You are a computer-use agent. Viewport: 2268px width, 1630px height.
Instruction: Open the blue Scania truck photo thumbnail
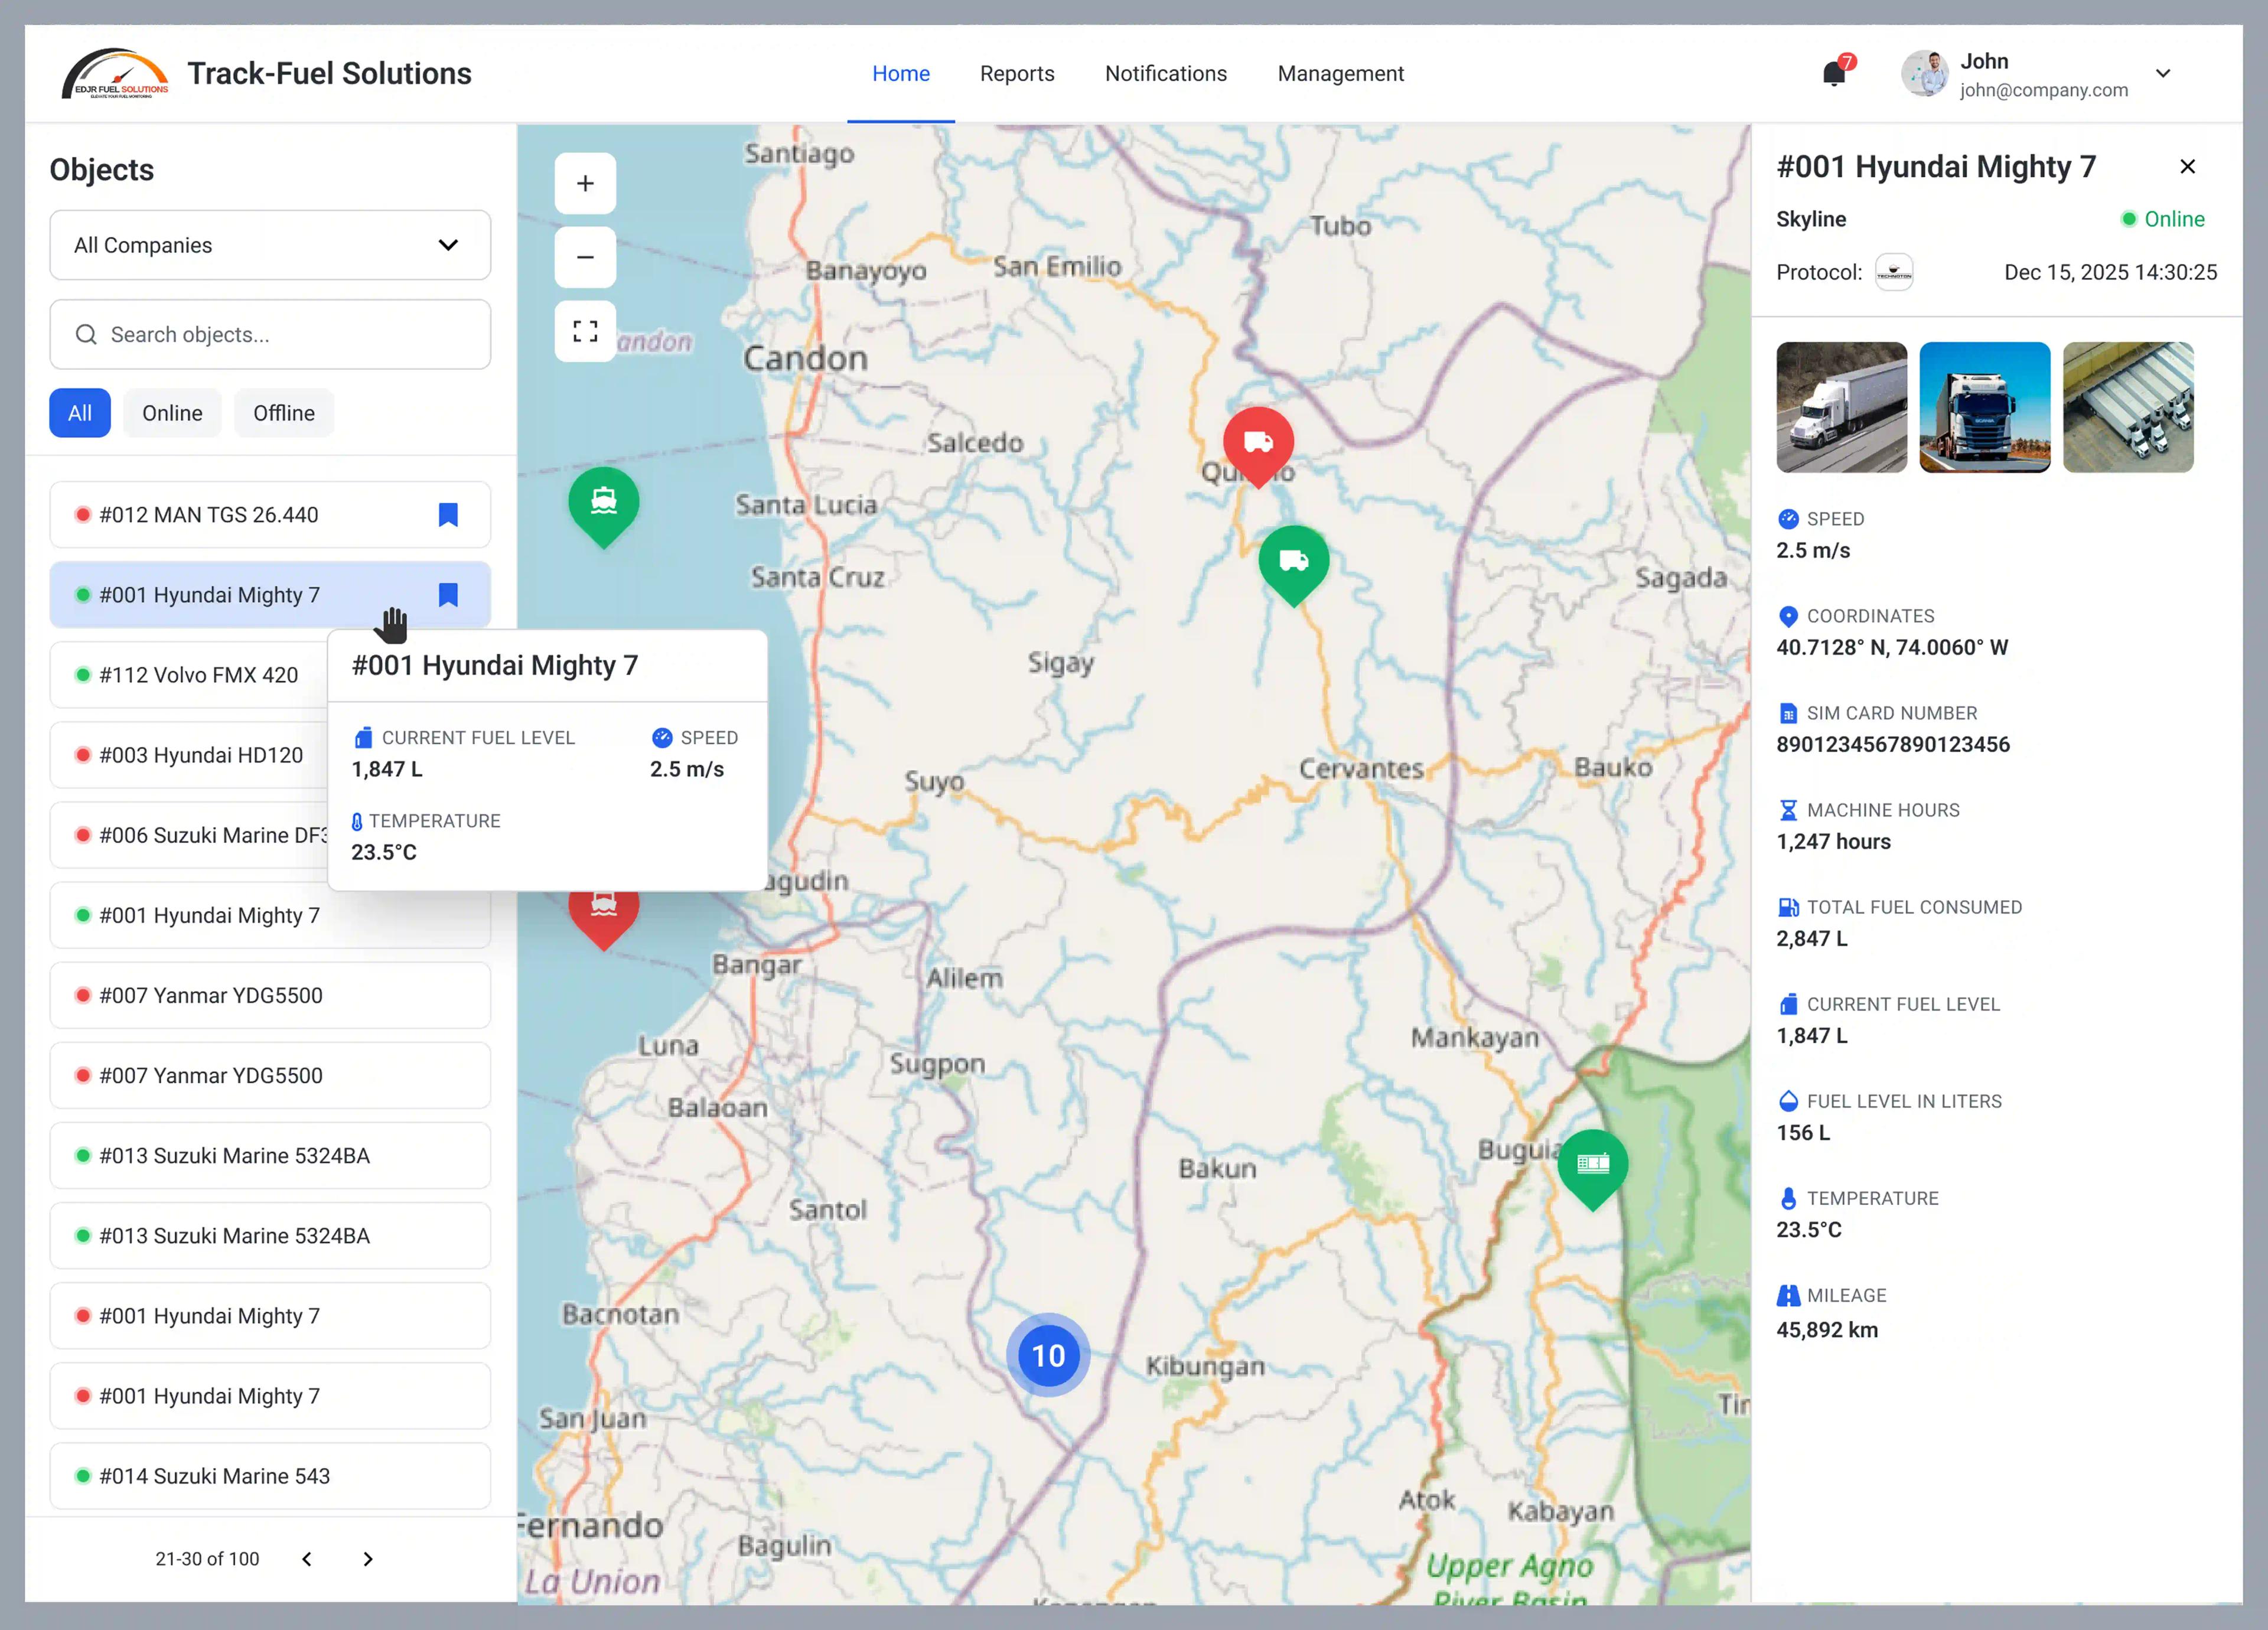point(1984,407)
